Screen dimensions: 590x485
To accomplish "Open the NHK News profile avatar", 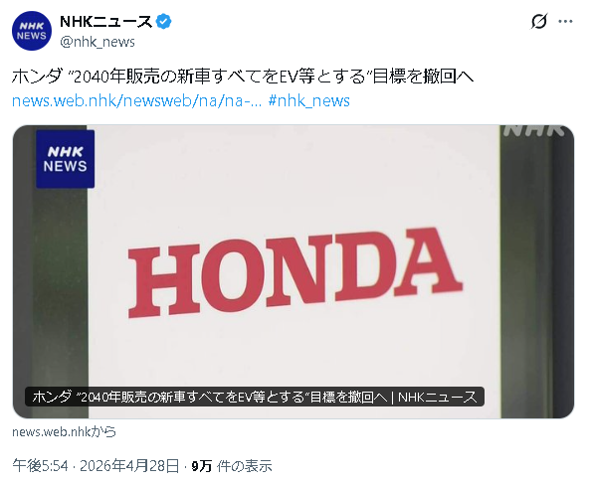I will coord(32,31).
